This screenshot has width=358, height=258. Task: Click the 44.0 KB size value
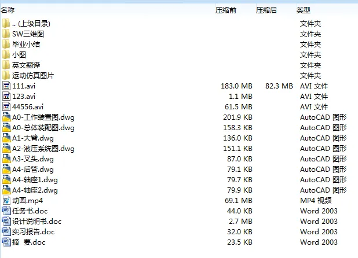[x=240, y=211]
